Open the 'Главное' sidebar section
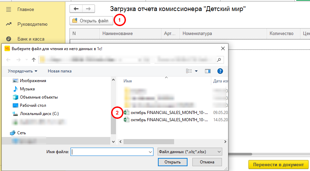The image size is (310, 171). point(25,10)
